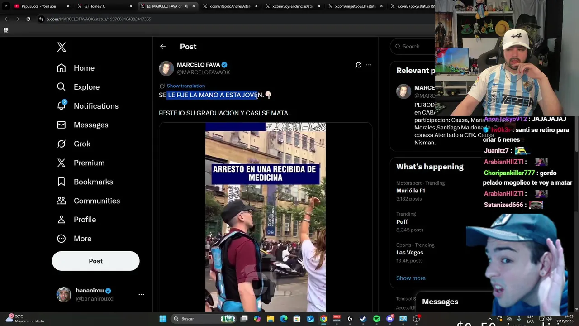579x326 pixels.
Task: Open File Explorer from the taskbar
Action: tap(271, 319)
